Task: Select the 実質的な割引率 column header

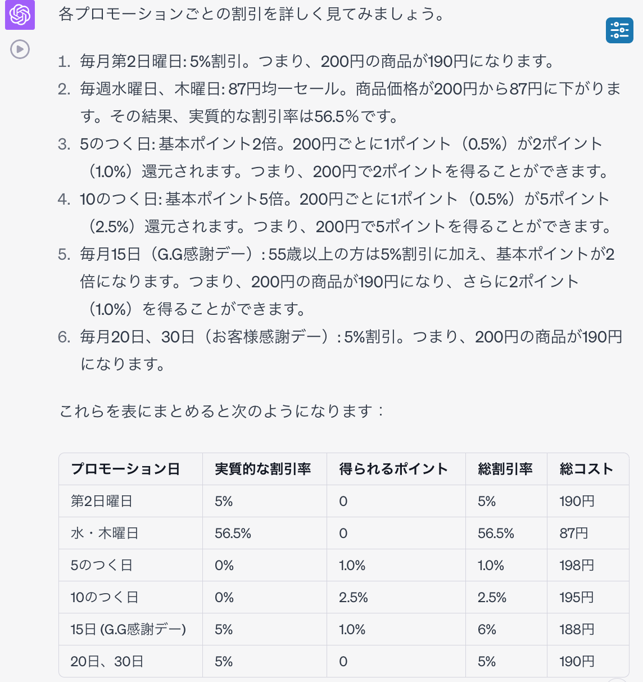Action: coord(262,469)
